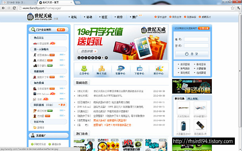This screenshot has height=151, width=242.
Task: Go back with the browser back arrow
Action: pos(4,8)
